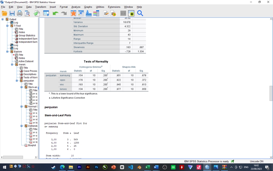Click the viewer vertical scrollbar thumb

271,93
